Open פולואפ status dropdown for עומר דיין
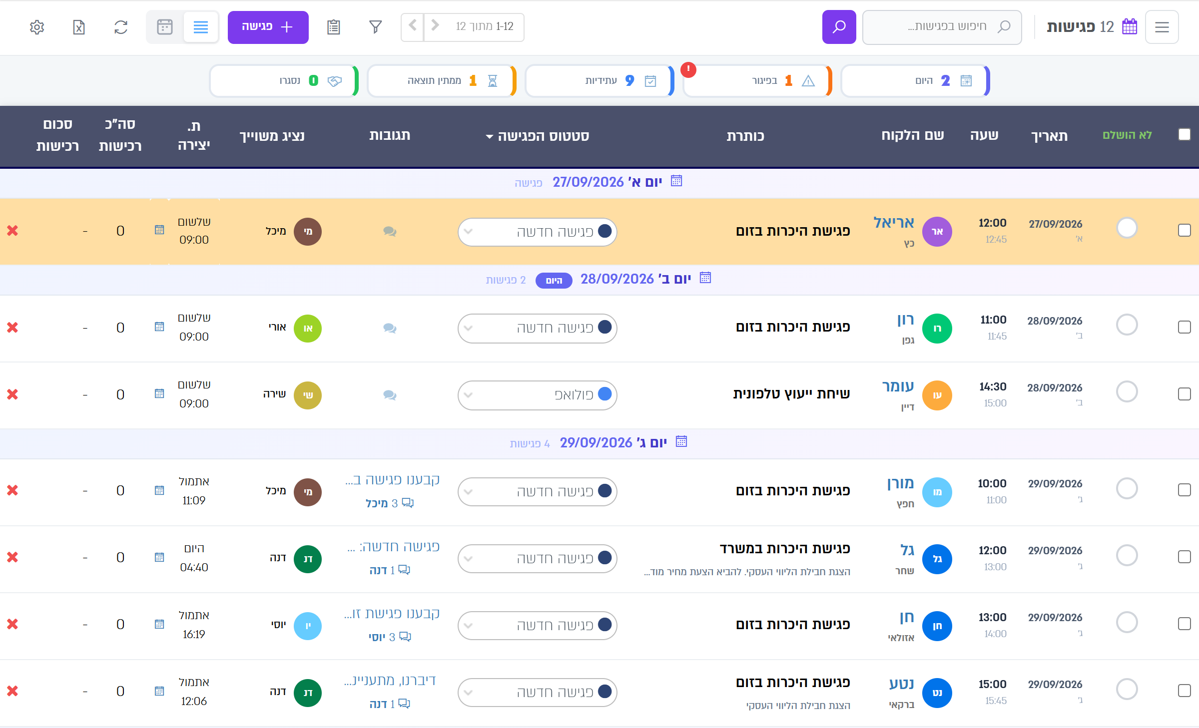The image size is (1199, 728). [x=538, y=395]
